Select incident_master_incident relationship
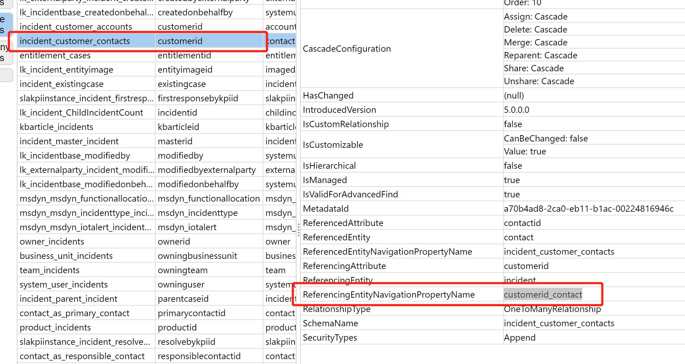Viewport: 685px width, 364px height. [157, 141]
